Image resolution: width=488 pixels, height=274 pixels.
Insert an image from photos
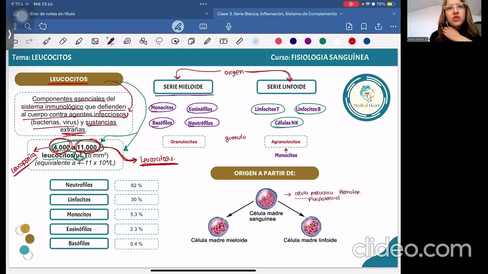coord(95,41)
